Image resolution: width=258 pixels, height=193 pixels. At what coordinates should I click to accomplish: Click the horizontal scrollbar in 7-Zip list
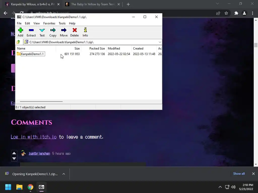(x=41, y=102)
